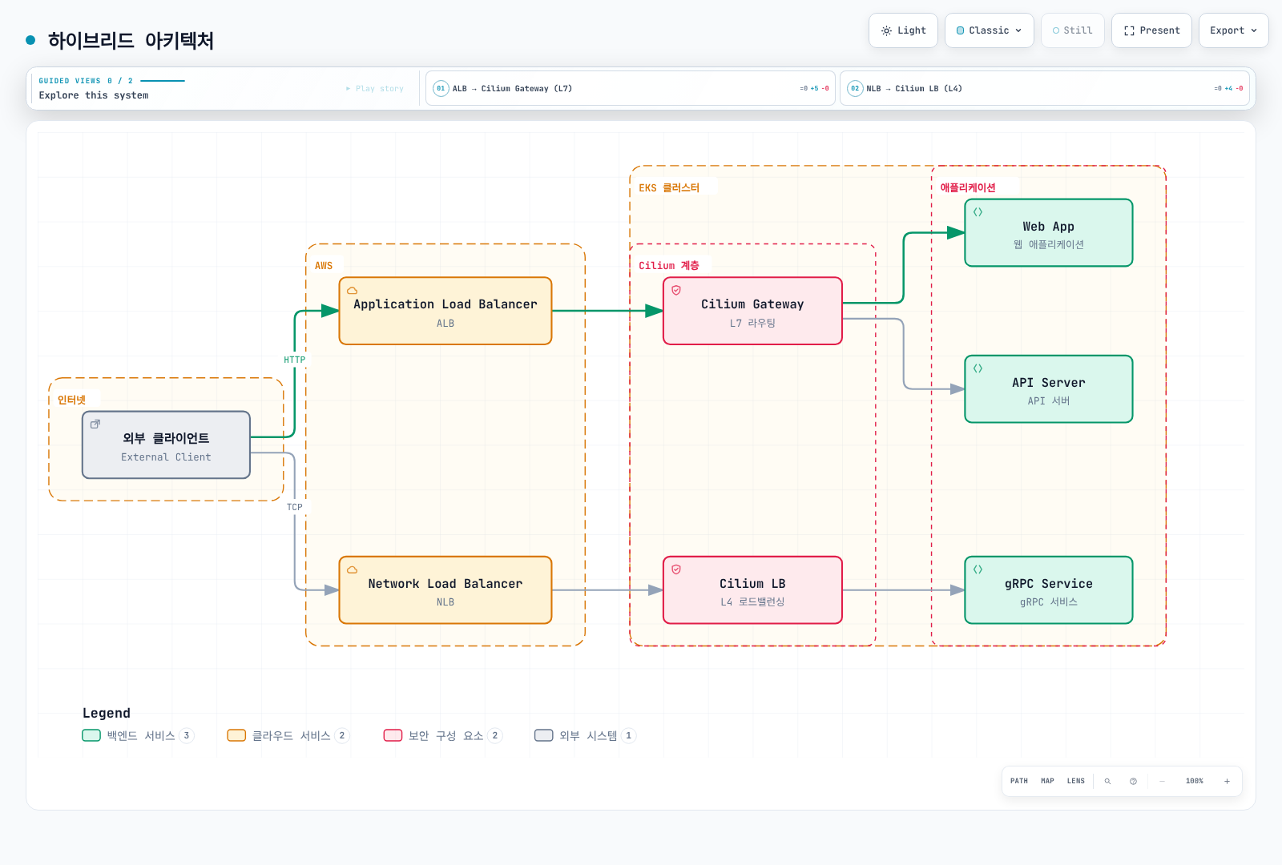The width and height of the screenshot is (1282, 865).
Task: Toggle PATH mode in bottom toolbar
Action: pyautogui.click(x=1018, y=781)
